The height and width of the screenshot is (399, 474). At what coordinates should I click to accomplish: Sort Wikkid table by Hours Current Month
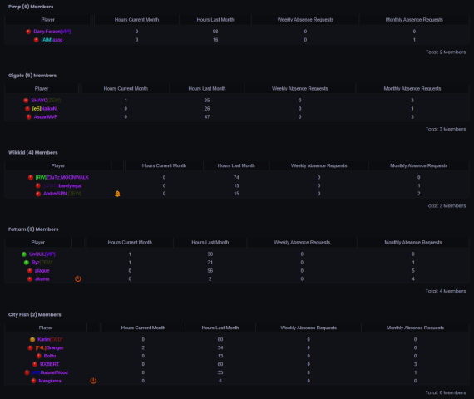coord(164,165)
